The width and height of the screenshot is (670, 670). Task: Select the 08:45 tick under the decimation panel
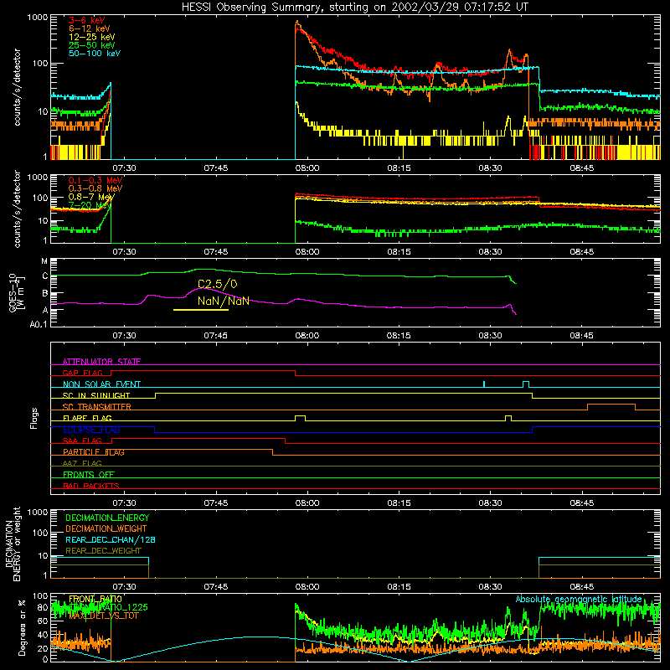pyautogui.click(x=581, y=587)
